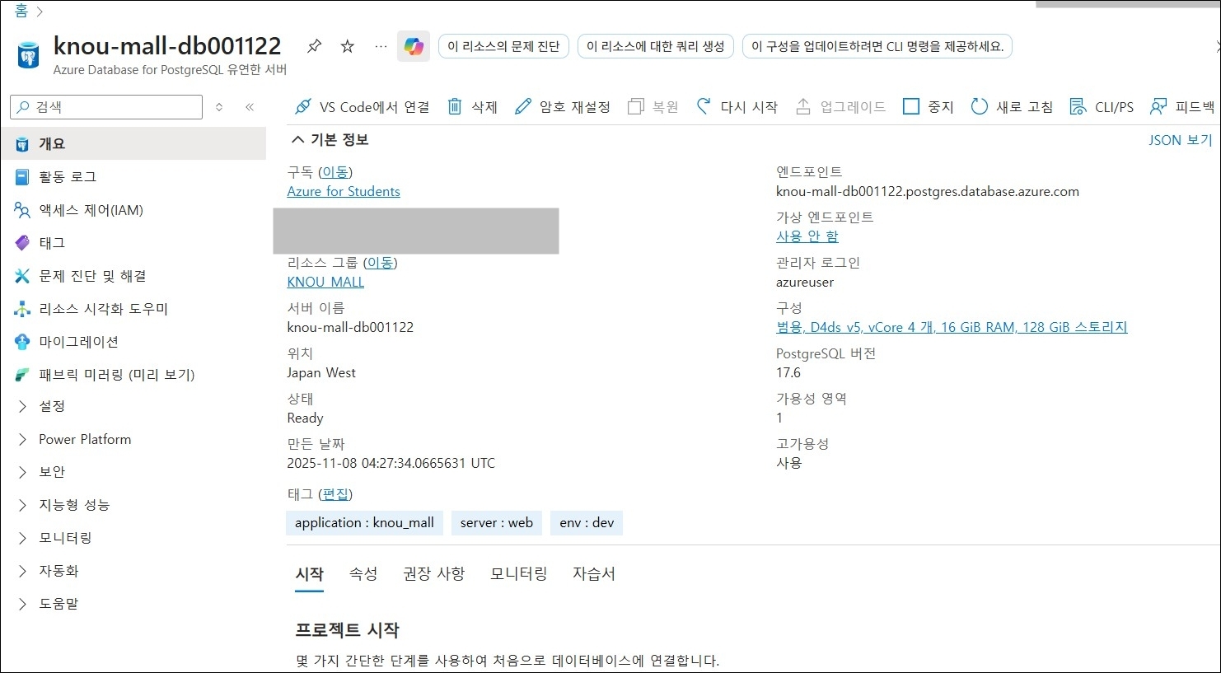Open the 태그 tags sidebar icon
Image resolution: width=1221 pixels, height=673 pixels.
click(22, 243)
